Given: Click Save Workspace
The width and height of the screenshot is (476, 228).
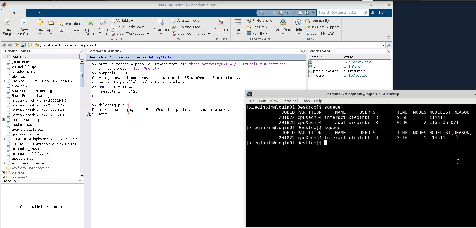Looking at the screenshot, I should coord(128,27).
